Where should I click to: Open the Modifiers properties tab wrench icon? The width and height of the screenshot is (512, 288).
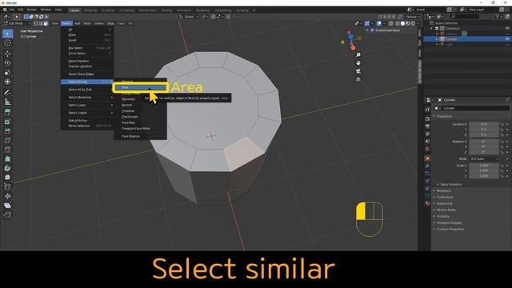click(427, 166)
